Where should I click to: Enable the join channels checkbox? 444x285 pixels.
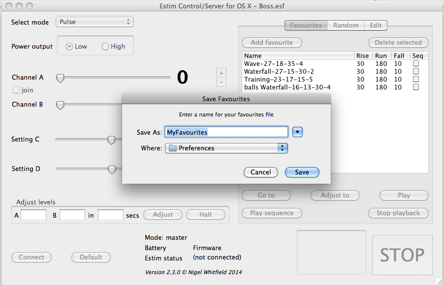[16, 90]
